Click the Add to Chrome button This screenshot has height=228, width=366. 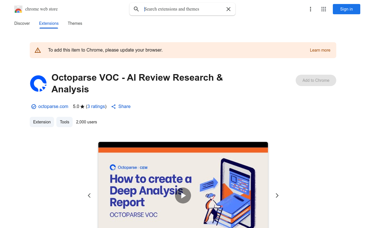(316, 80)
